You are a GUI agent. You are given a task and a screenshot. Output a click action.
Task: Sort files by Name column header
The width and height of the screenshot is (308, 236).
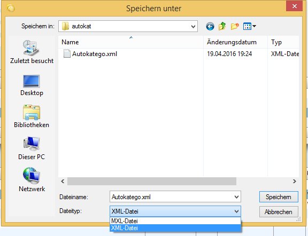point(131,42)
